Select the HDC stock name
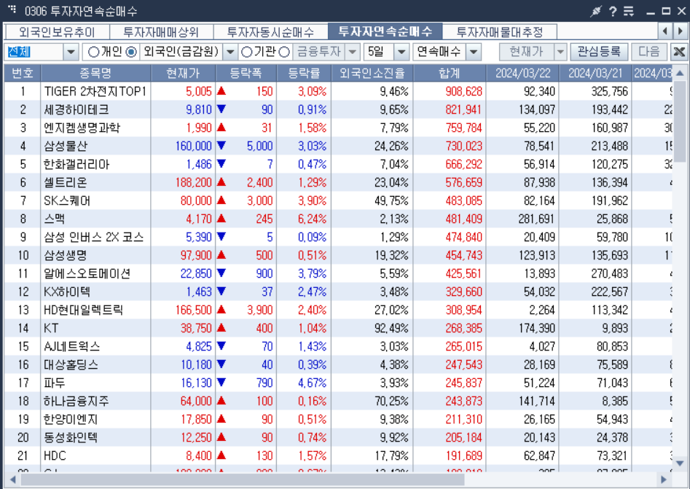 point(55,456)
